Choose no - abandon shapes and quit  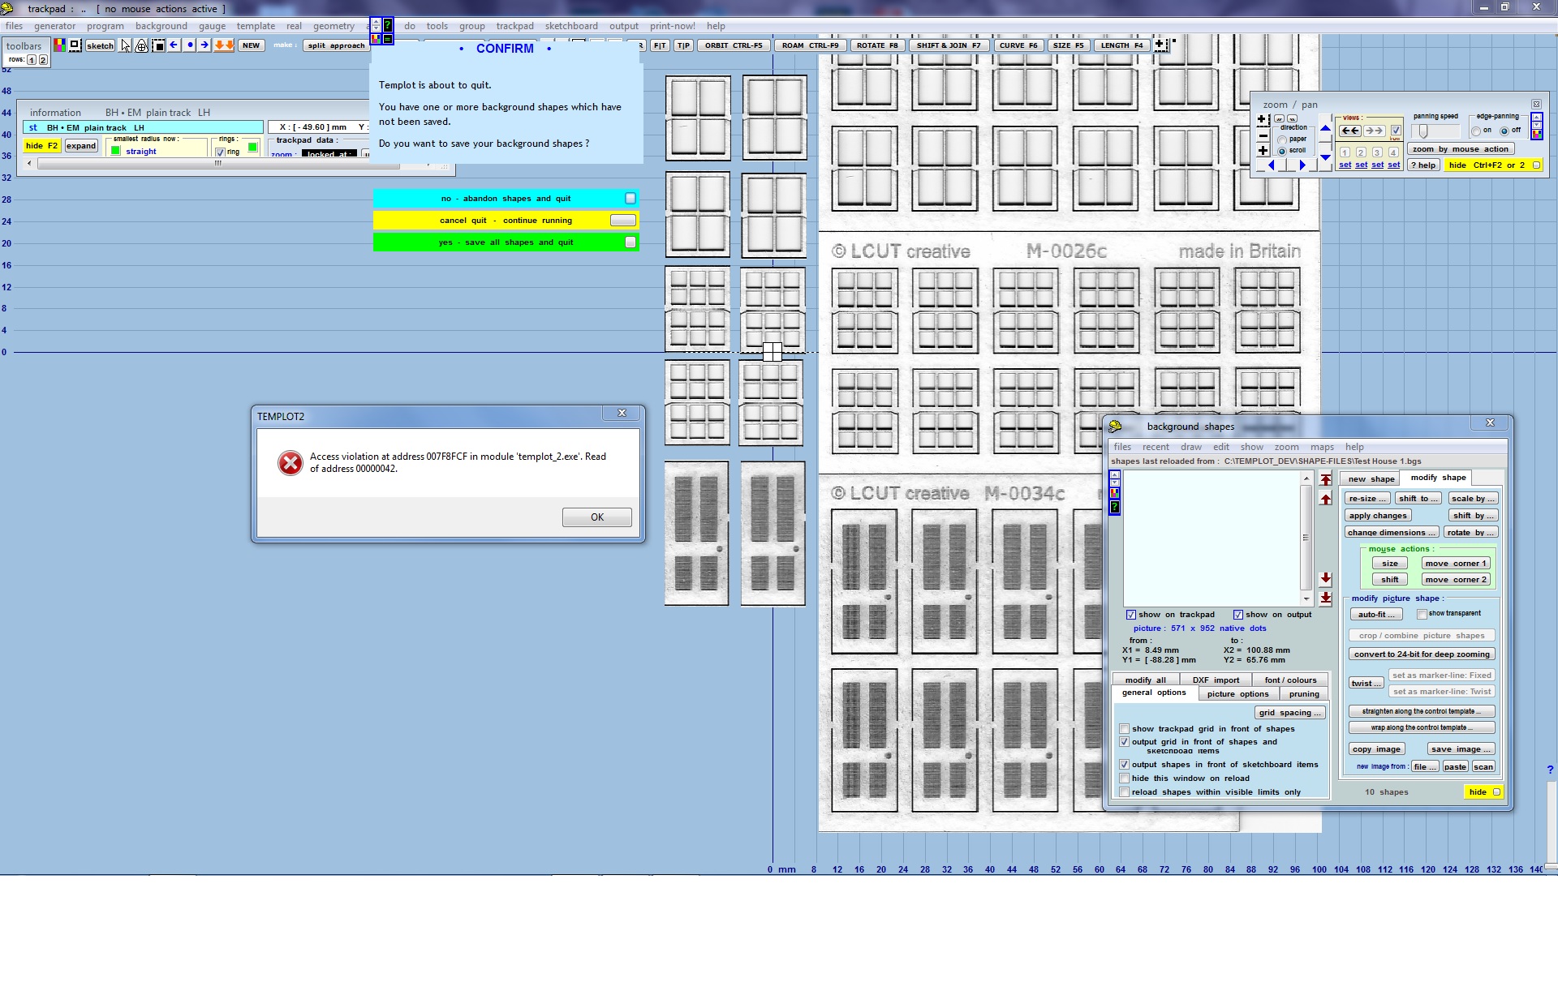pos(506,199)
